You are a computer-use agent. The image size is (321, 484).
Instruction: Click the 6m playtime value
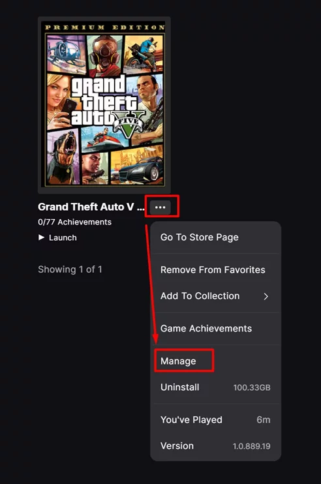[264, 420]
